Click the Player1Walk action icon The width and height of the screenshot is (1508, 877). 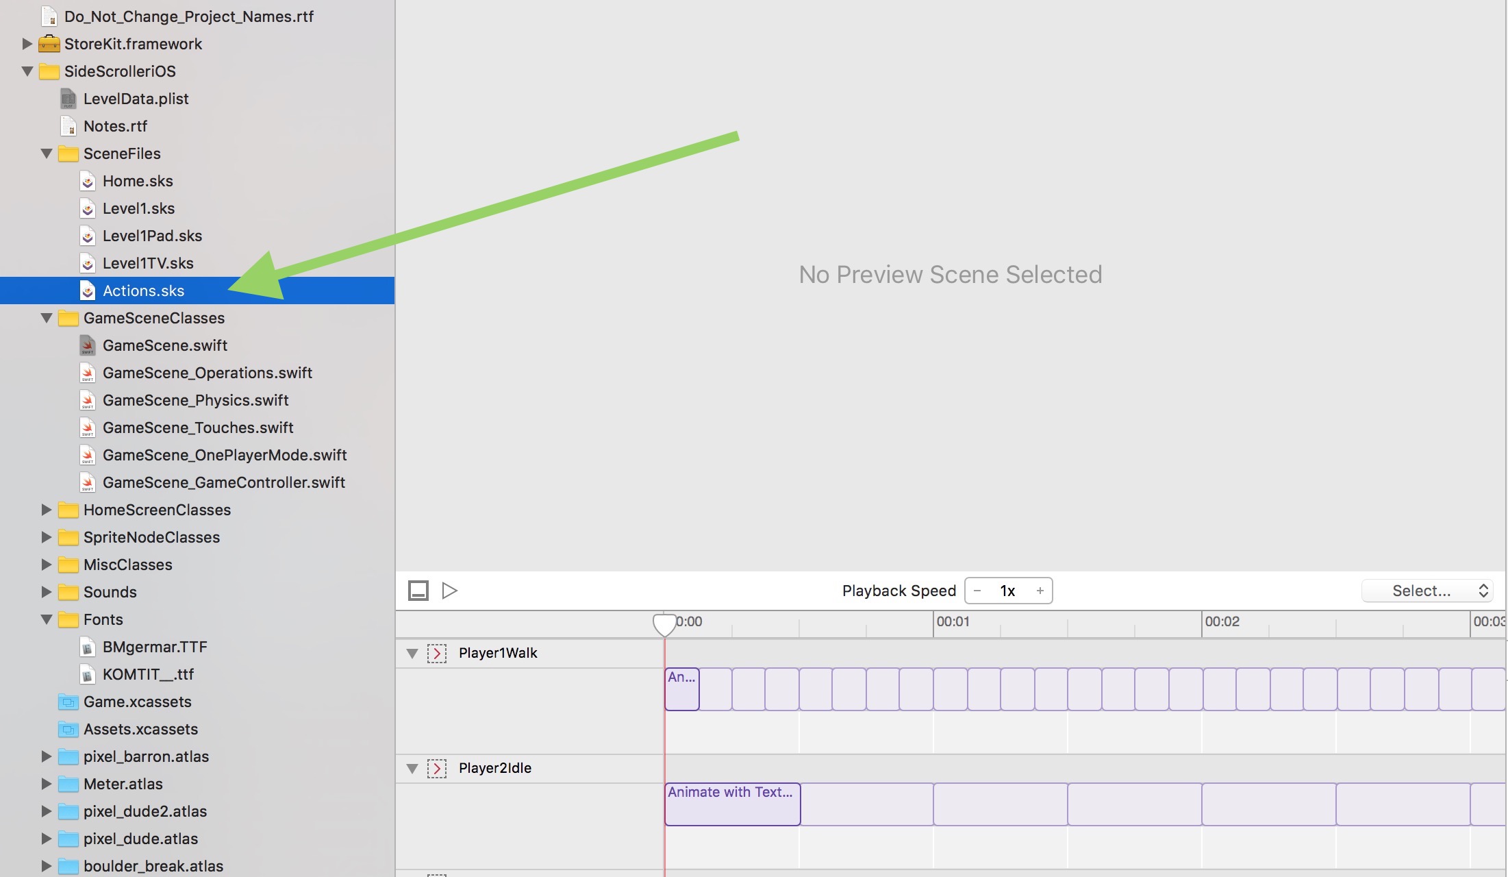pos(437,654)
